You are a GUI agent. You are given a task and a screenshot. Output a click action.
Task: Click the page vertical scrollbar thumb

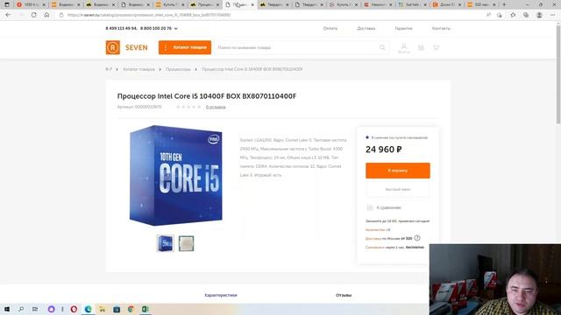[558, 74]
